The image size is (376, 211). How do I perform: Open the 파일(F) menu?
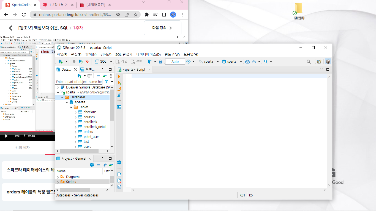62,54
